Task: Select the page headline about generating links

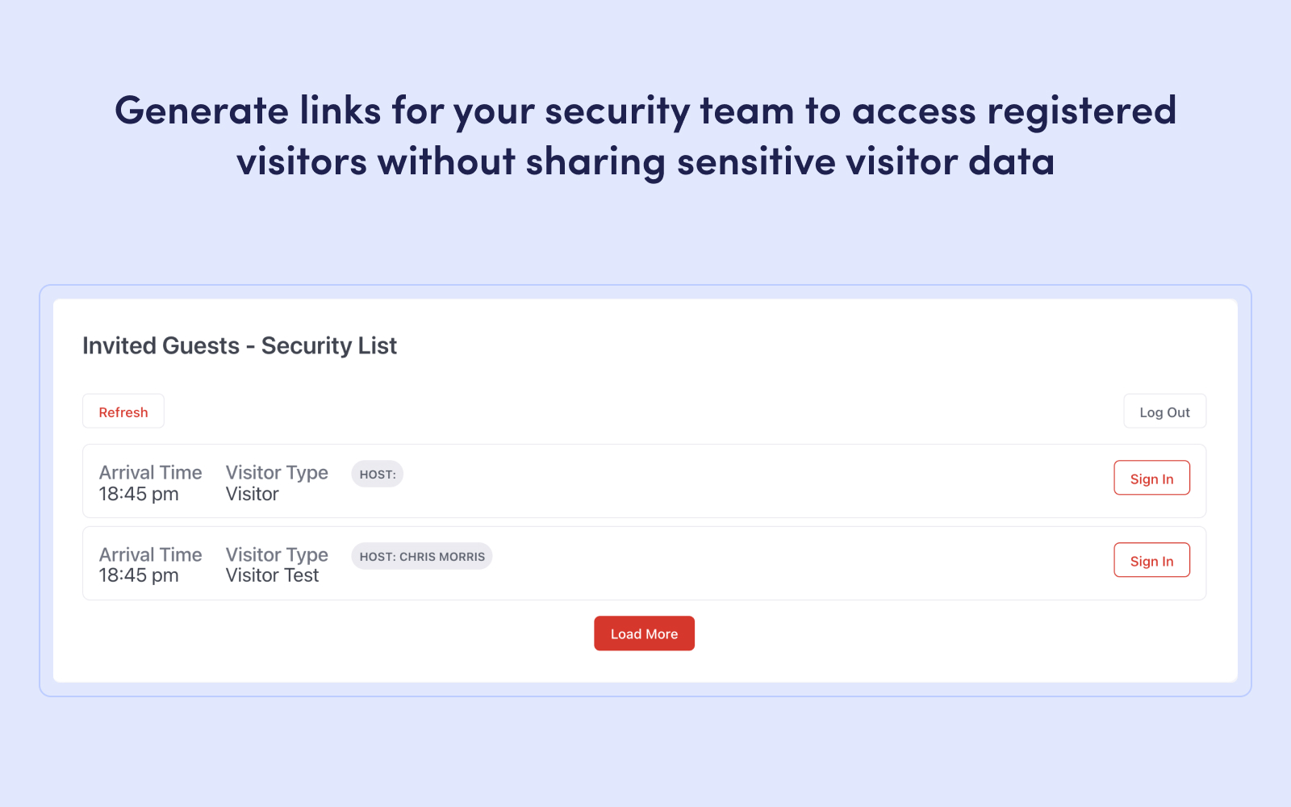Action: click(645, 136)
